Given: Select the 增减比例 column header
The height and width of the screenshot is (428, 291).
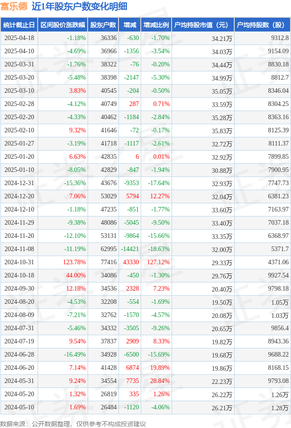Looking at the screenshot, I should [x=156, y=25].
